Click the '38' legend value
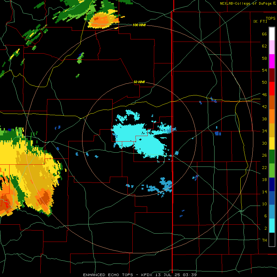Screen dimensions: 277x277 pyautogui.click(x=264, y=119)
